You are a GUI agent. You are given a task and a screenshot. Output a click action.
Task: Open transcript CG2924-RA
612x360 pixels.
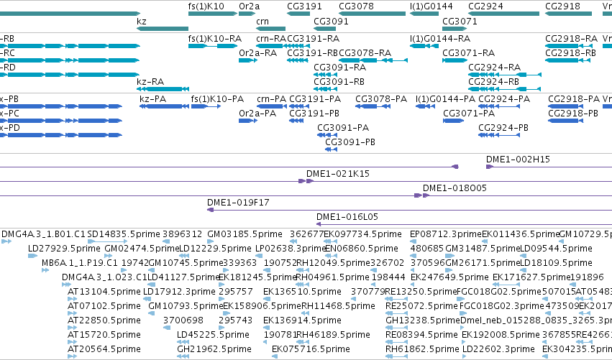(x=495, y=67)
